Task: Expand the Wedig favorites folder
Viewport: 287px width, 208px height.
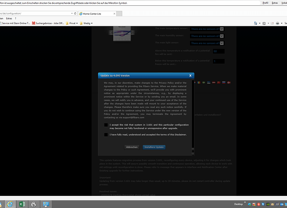Action: 86,23
